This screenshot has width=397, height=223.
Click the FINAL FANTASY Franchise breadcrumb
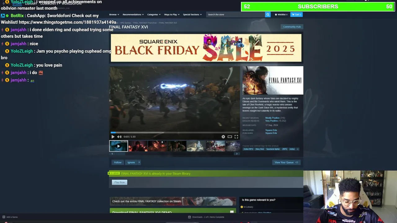pyautogui.click(x=145, y=23)
